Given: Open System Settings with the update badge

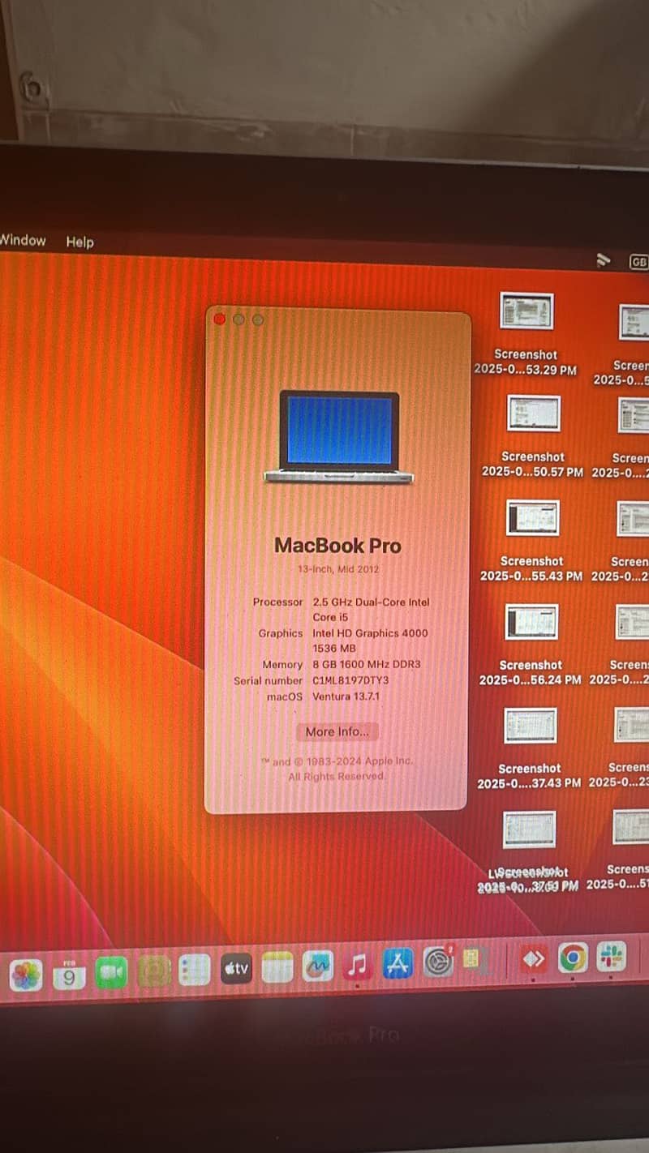Looking at the screenshot, I should click(438, 962).
